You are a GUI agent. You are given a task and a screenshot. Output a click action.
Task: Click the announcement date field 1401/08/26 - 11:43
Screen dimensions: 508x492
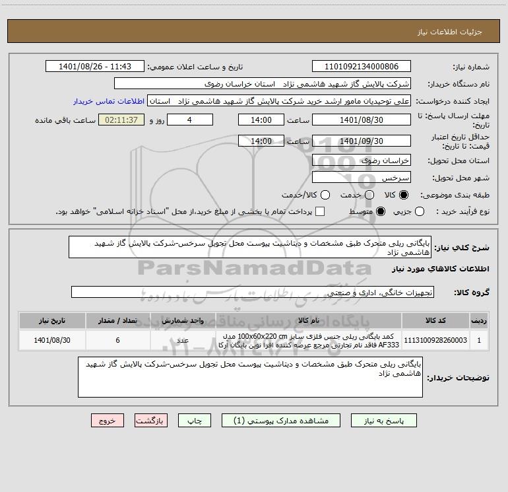coord(95,66)
